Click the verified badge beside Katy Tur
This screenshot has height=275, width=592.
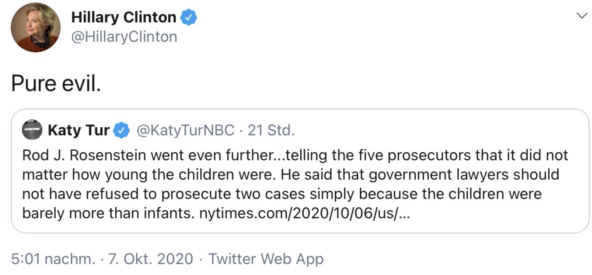click(121, 130)
